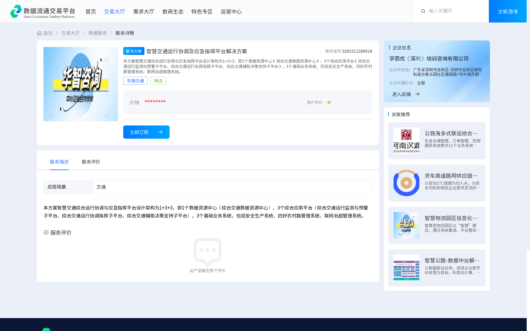Viewport: 530px width, 331px height.
Task: Go to 数据服务 in breadcrumb
Action: coord(98,33)
